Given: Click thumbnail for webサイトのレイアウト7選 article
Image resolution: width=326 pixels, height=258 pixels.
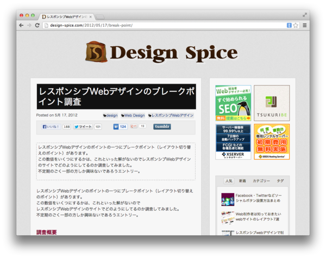Looking at the screenshot, I should [228, 218].
